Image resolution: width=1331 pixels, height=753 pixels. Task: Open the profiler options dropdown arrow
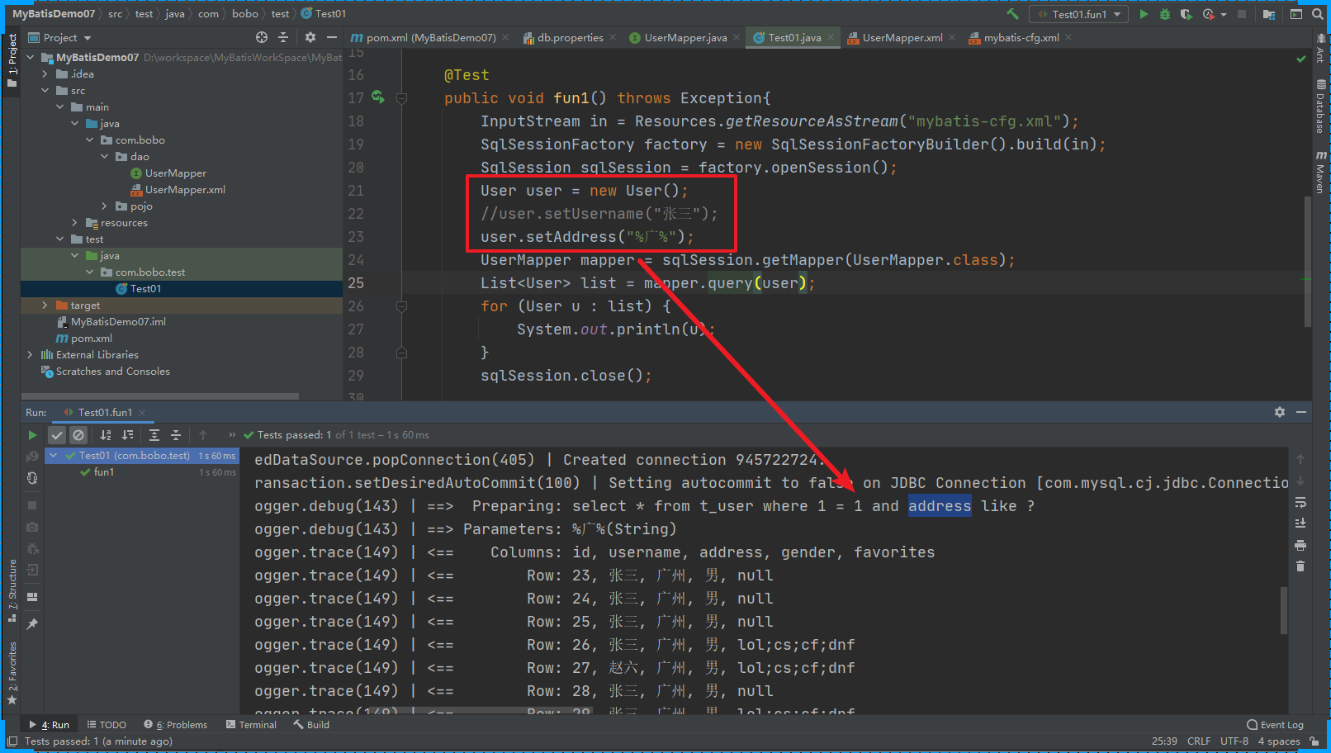coord(1224,14)
